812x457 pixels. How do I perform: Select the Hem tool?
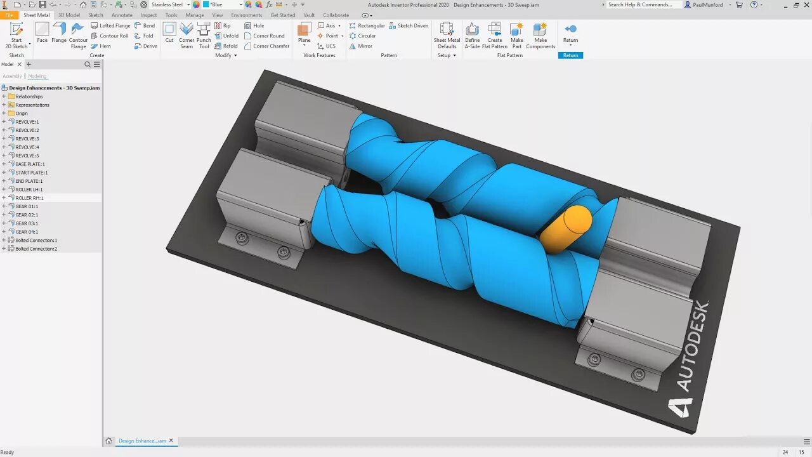(101, 46)
